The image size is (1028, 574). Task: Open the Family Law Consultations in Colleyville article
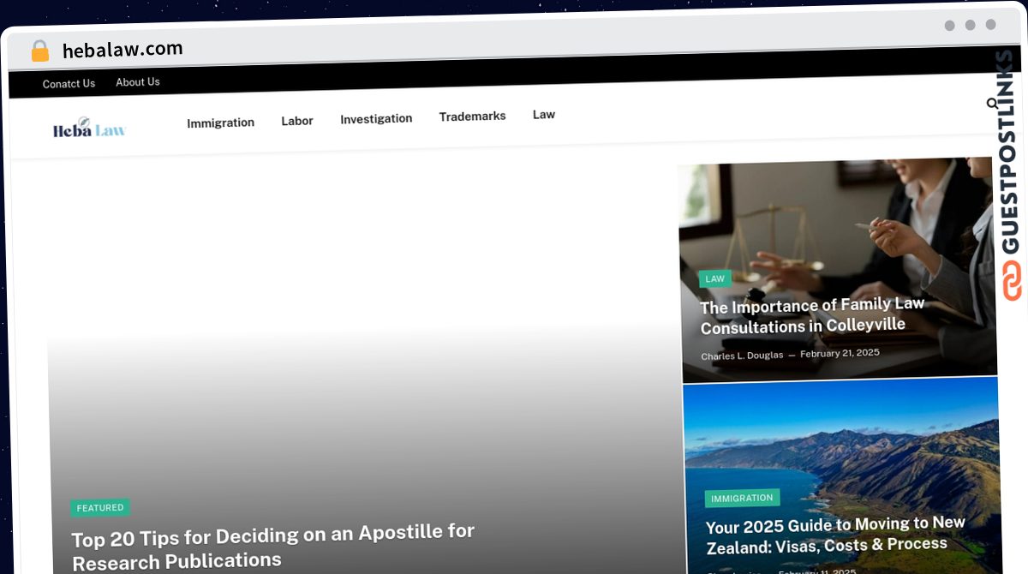(812, 315)
